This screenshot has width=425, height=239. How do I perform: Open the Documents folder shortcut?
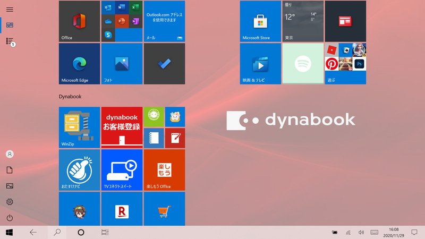point(10,170)
